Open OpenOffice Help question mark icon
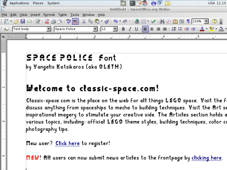227x170 pixels. (214, 21)
